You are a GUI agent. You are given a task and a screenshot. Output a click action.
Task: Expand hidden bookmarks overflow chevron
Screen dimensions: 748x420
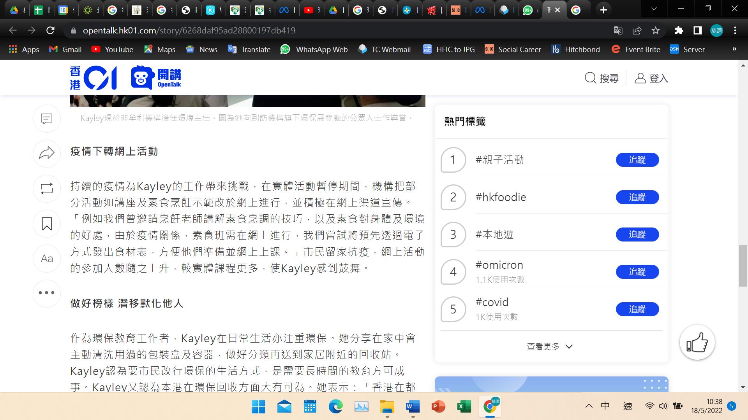pyautogui.click(x=734, y=49)
